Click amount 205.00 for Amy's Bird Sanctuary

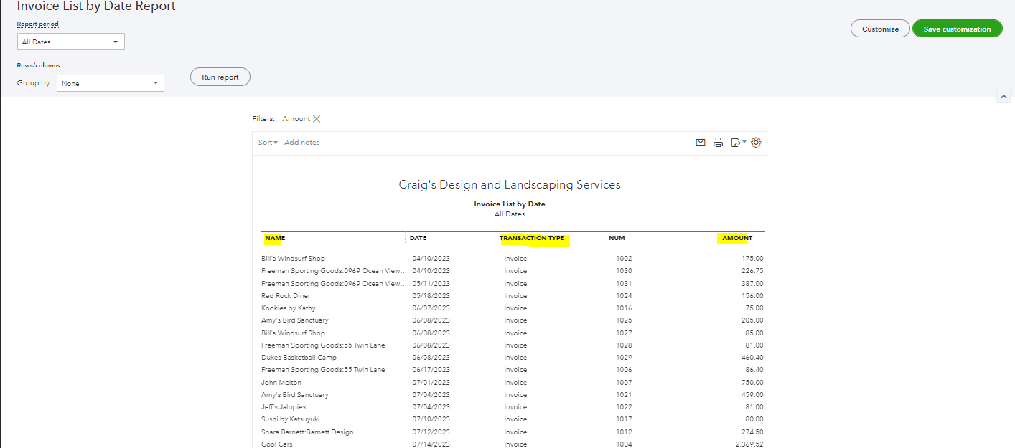pyautogui.click(x=752, y=320)
